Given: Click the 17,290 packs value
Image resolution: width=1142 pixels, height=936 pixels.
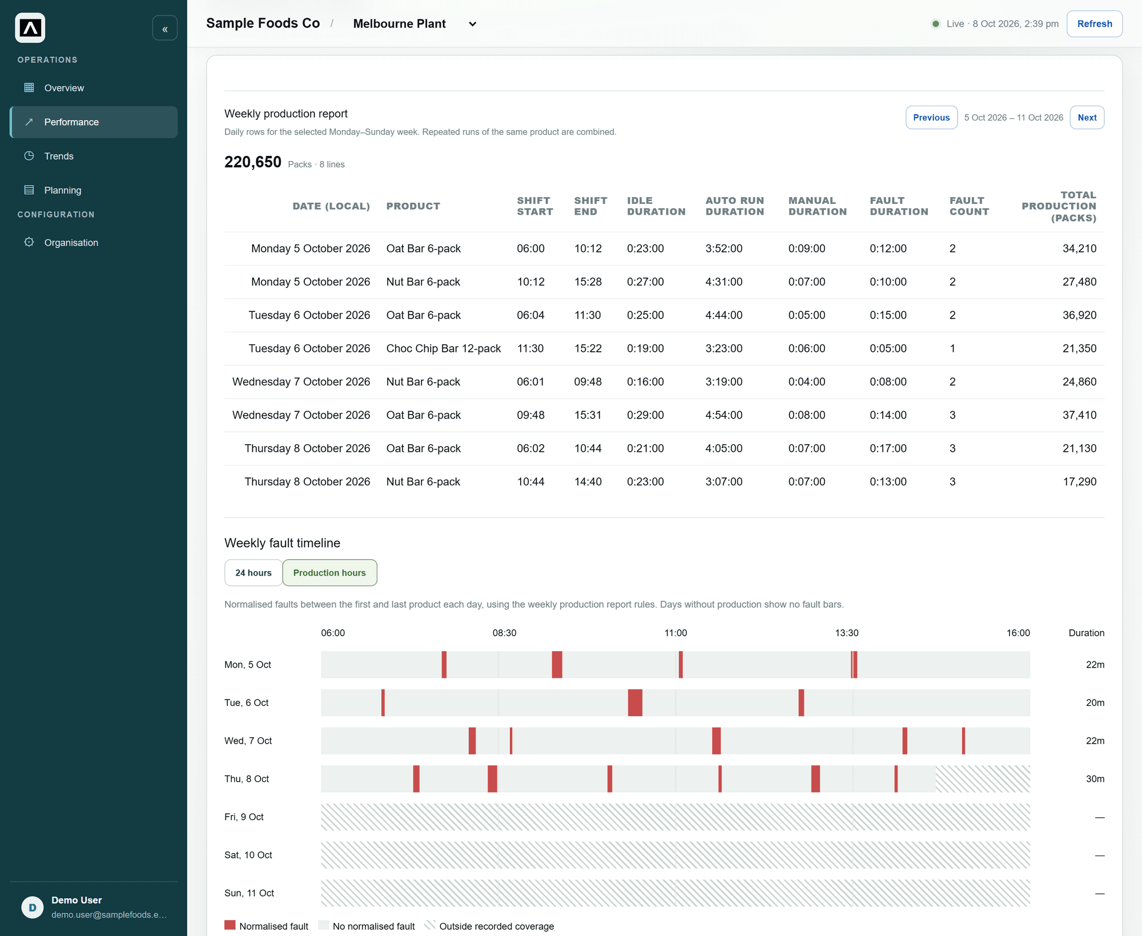Looking at the screenshot, I should pyautogui.click(x=1079, y=481).
